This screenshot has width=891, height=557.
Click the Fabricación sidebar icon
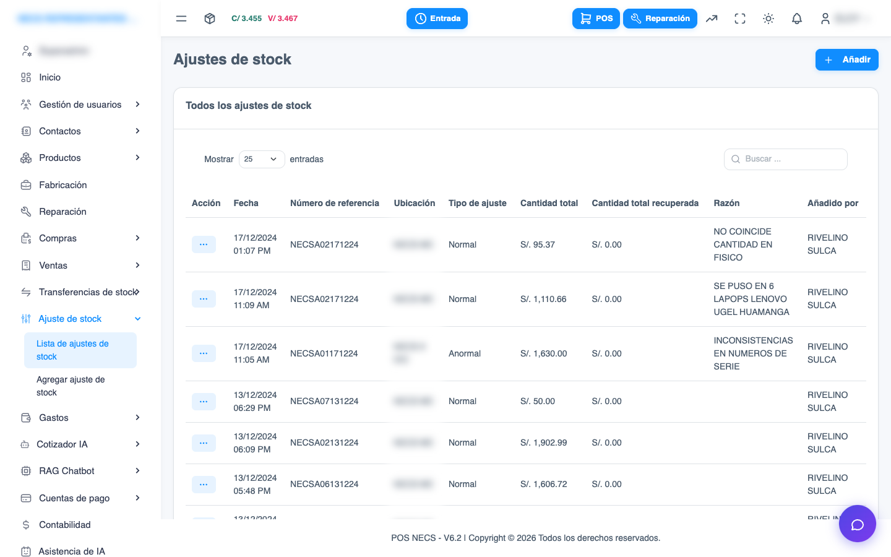point(26,185)
